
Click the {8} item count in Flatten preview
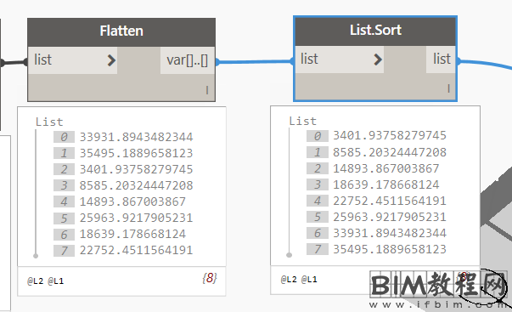point(210,278)
